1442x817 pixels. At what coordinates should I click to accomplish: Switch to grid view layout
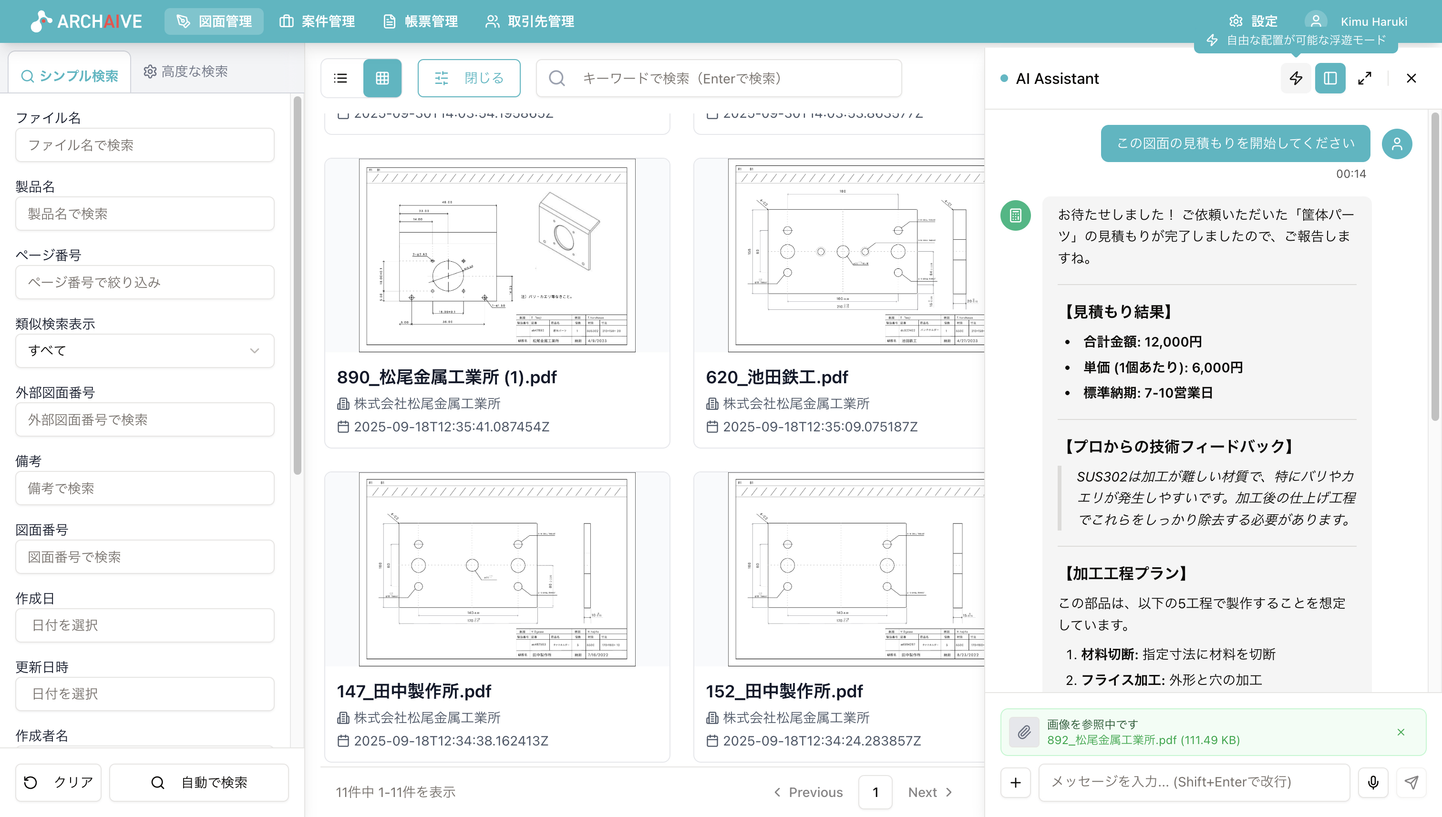pos(382,78)
